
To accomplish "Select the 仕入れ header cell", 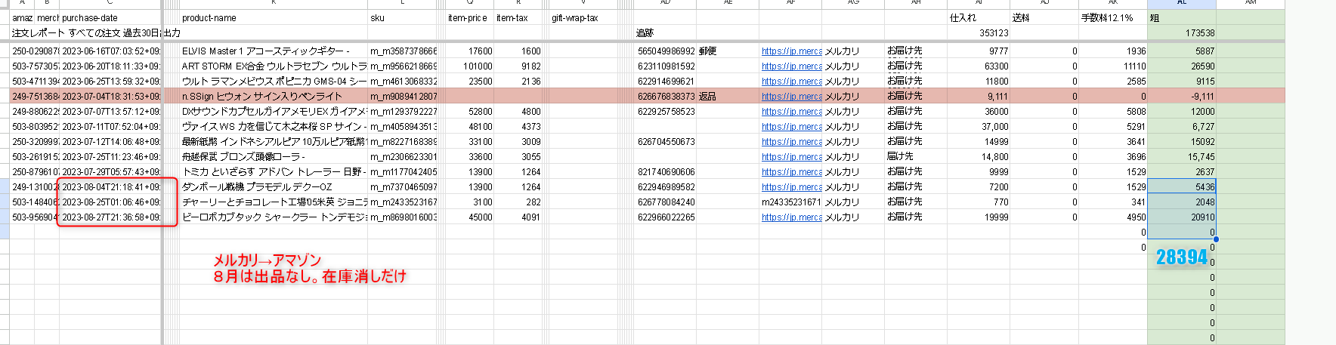I will pos(979,17).
